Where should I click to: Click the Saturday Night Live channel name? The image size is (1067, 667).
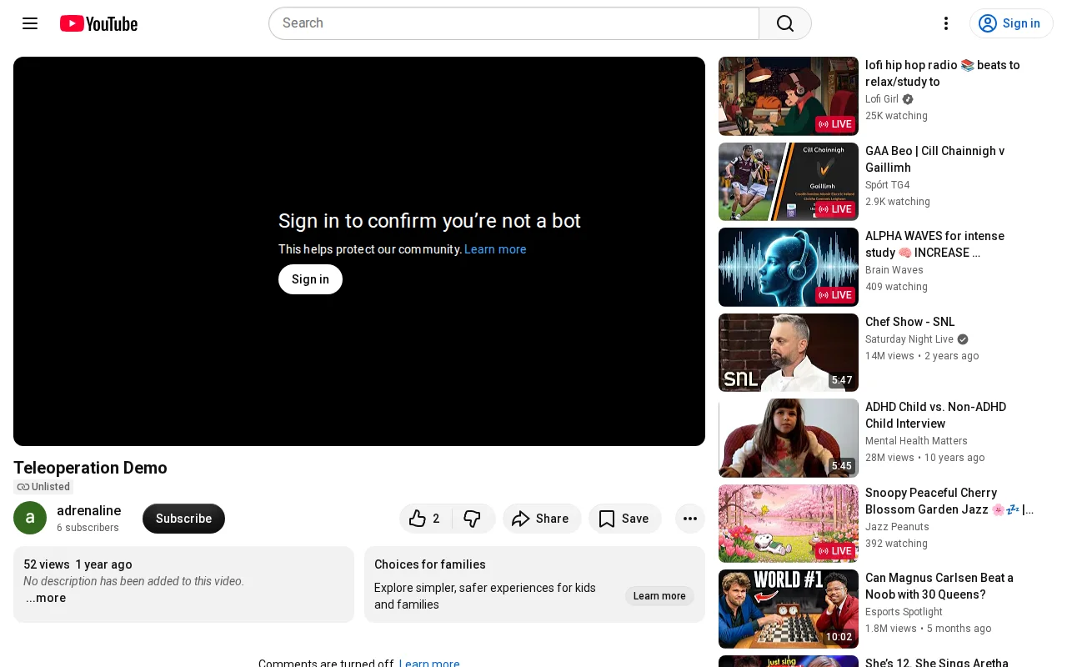909,339
